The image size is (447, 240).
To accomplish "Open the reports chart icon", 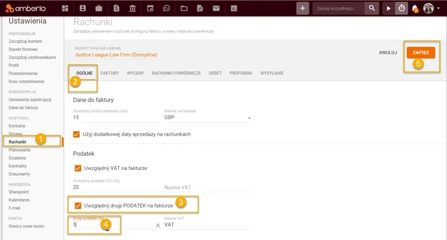I will coord(234,8).
